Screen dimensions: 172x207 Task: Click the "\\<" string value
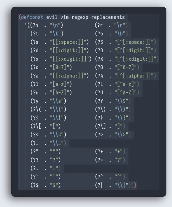(57, 135)
